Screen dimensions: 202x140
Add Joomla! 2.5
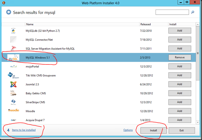click(180, 84)
